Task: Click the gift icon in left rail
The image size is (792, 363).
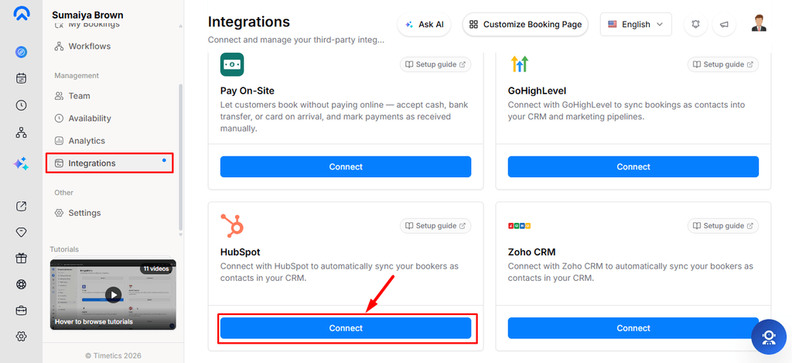Action: [x=21, y=259]
